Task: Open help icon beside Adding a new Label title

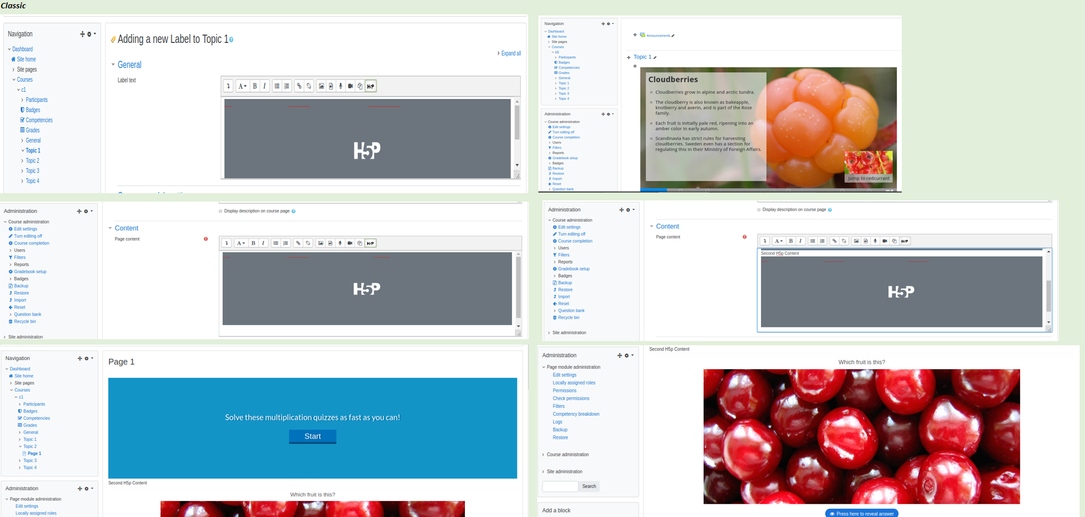Action: point(231,40)
